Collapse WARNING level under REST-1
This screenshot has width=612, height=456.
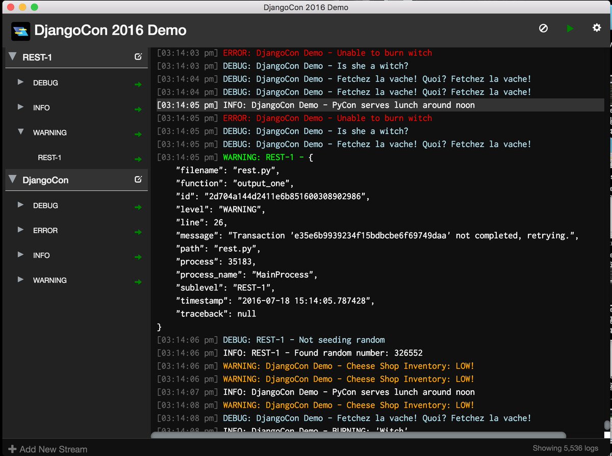pyautogui.click(x=21, y=131)
